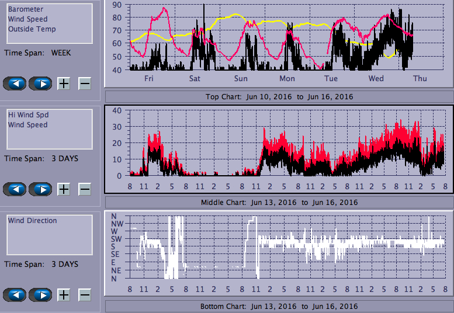Select Outside Temp in top chart list
The height and width of the screenshot is (313, 454).
point(32,29)
